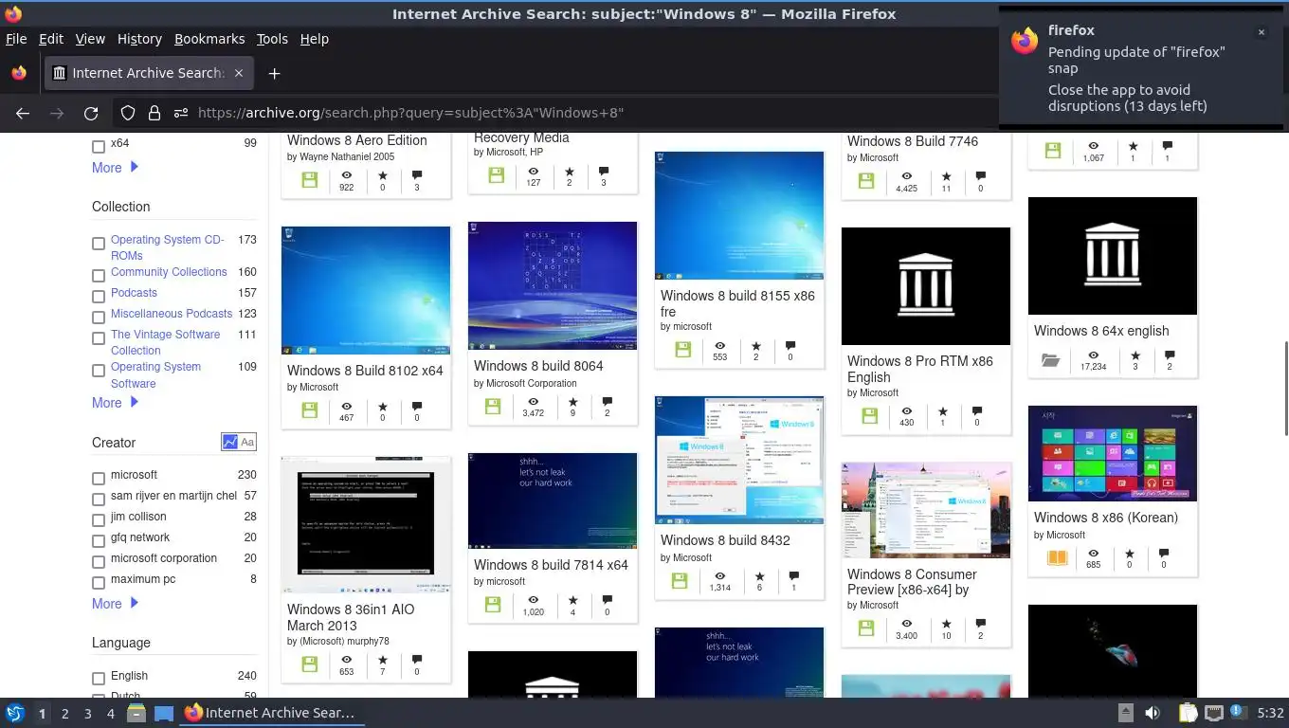Click the favorites star on Windows 8 build 7814 x64
The height and width of the screenshot is (728, 1289).
[572, 600]
